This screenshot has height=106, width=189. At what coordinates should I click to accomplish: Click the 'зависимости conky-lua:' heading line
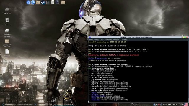101,68
